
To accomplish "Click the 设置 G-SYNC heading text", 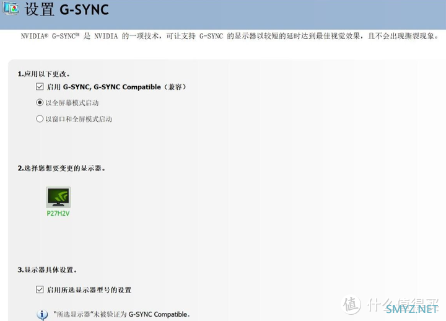I will [66, 9].
